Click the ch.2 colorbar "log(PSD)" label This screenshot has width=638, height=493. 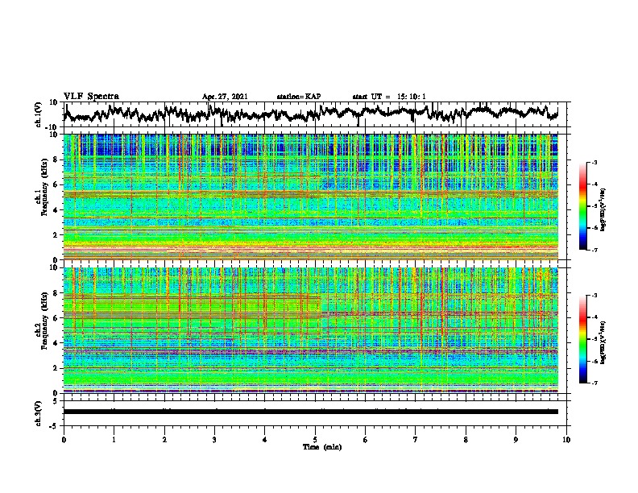(603, 342)
